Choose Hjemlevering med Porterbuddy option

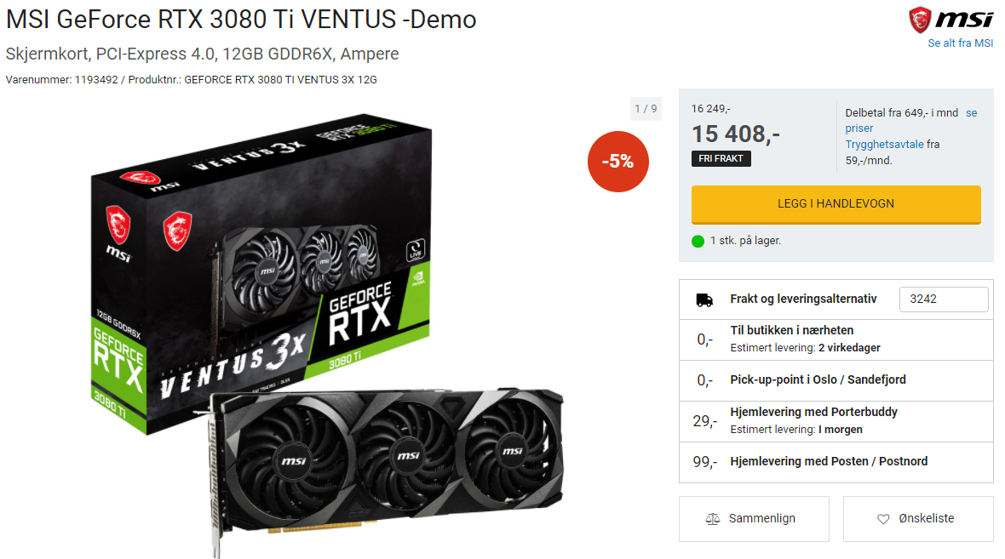[836, 421]
